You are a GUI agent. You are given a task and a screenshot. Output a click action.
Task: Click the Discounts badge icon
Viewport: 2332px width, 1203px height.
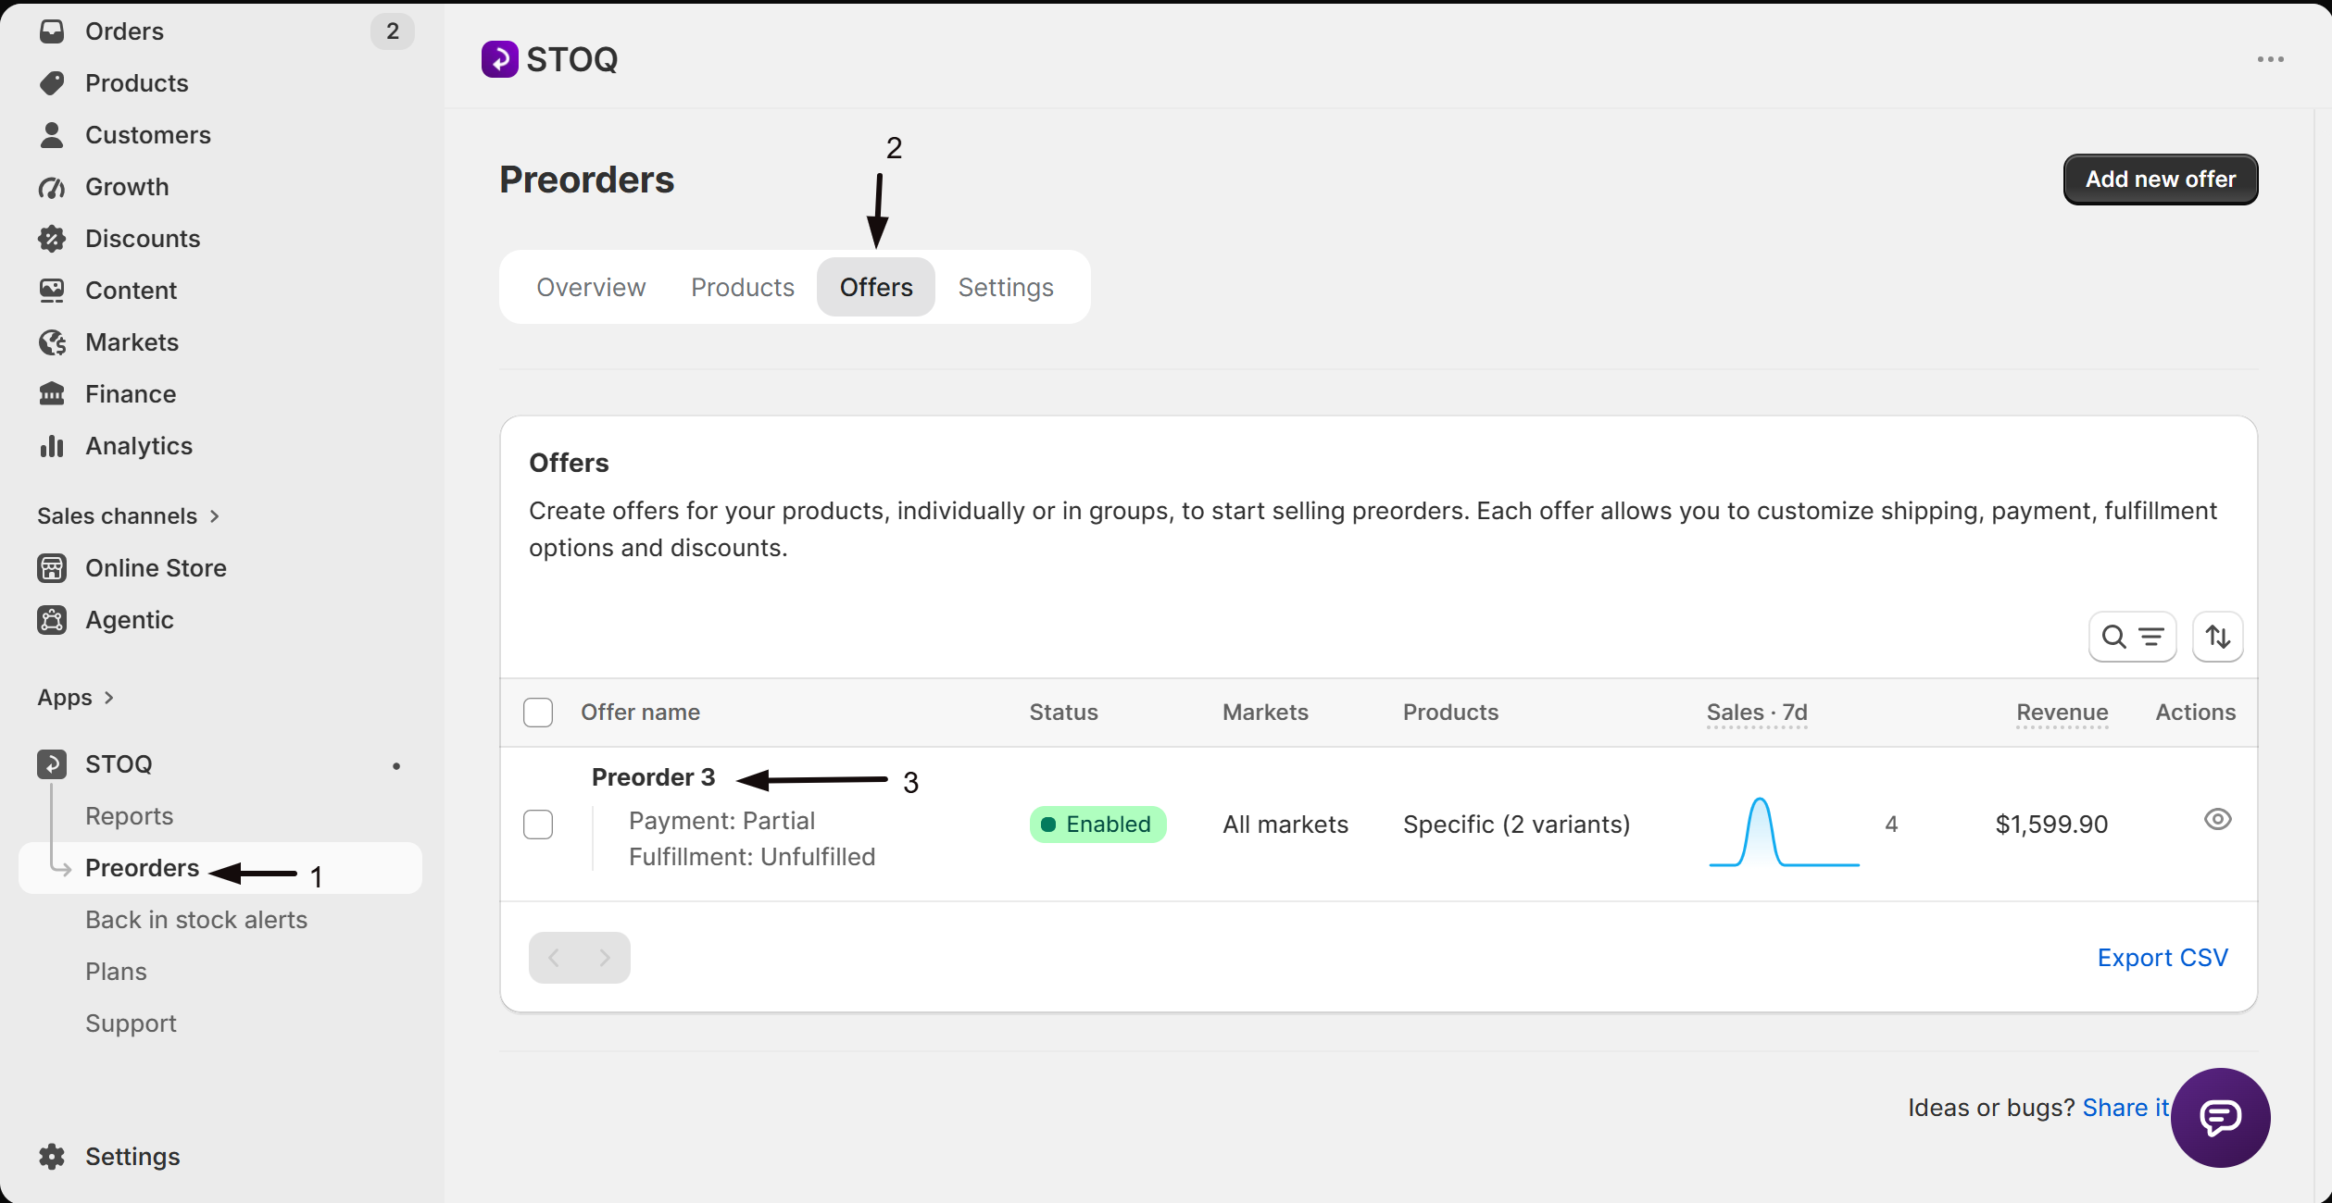(x=52, y=239)
